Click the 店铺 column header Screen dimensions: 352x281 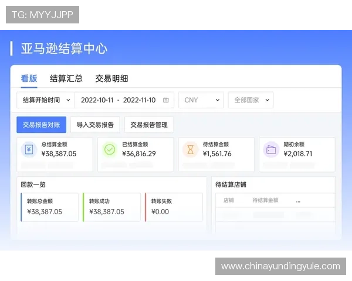[229, 200]
